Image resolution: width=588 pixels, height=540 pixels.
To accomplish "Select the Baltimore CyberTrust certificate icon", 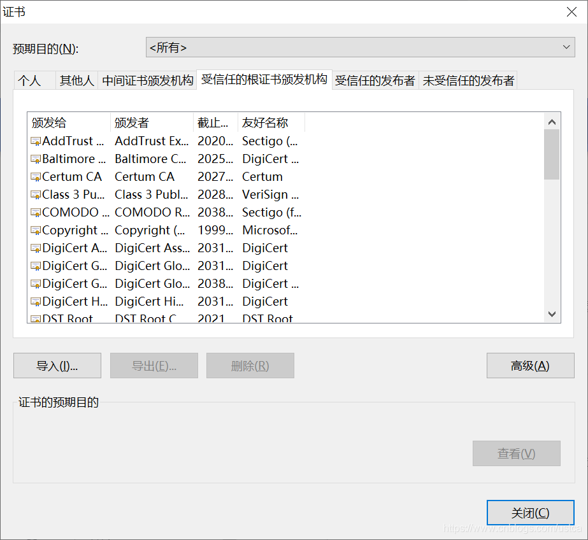I will [34, 159].
